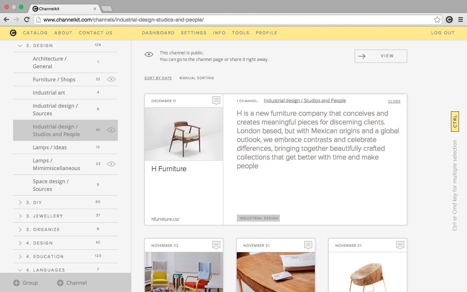Click LOG OUT
Viewport: 467px width, 292px height.
click(443, 33)
